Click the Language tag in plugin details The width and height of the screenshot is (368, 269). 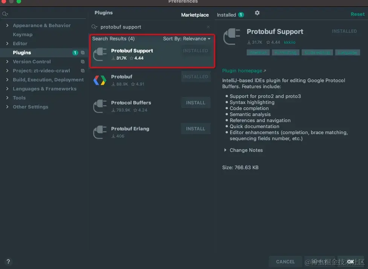(x=348, y=52)
